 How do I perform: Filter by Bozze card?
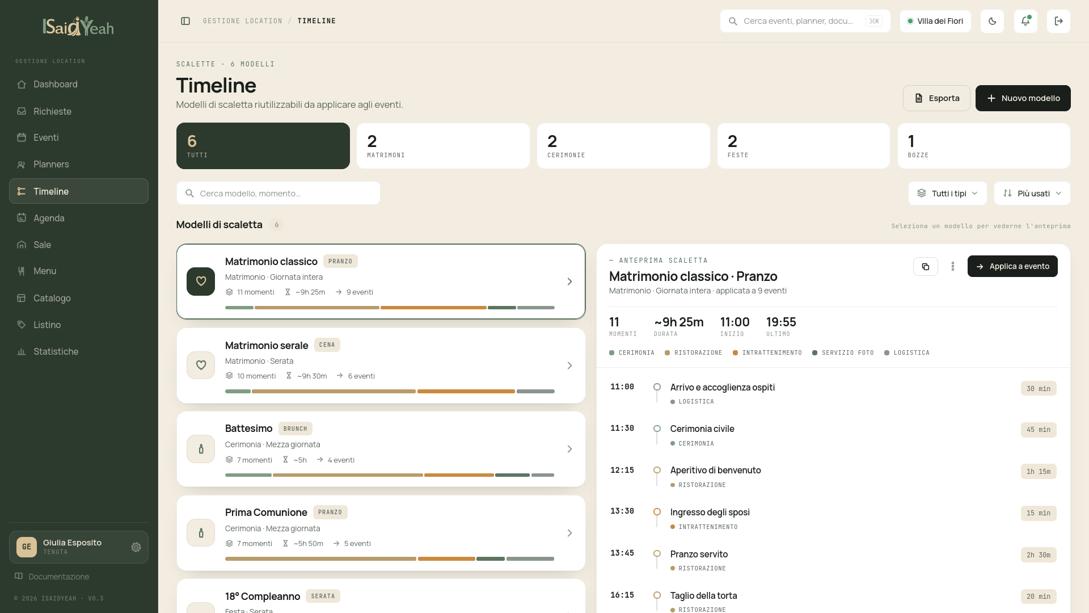[984, 146]
